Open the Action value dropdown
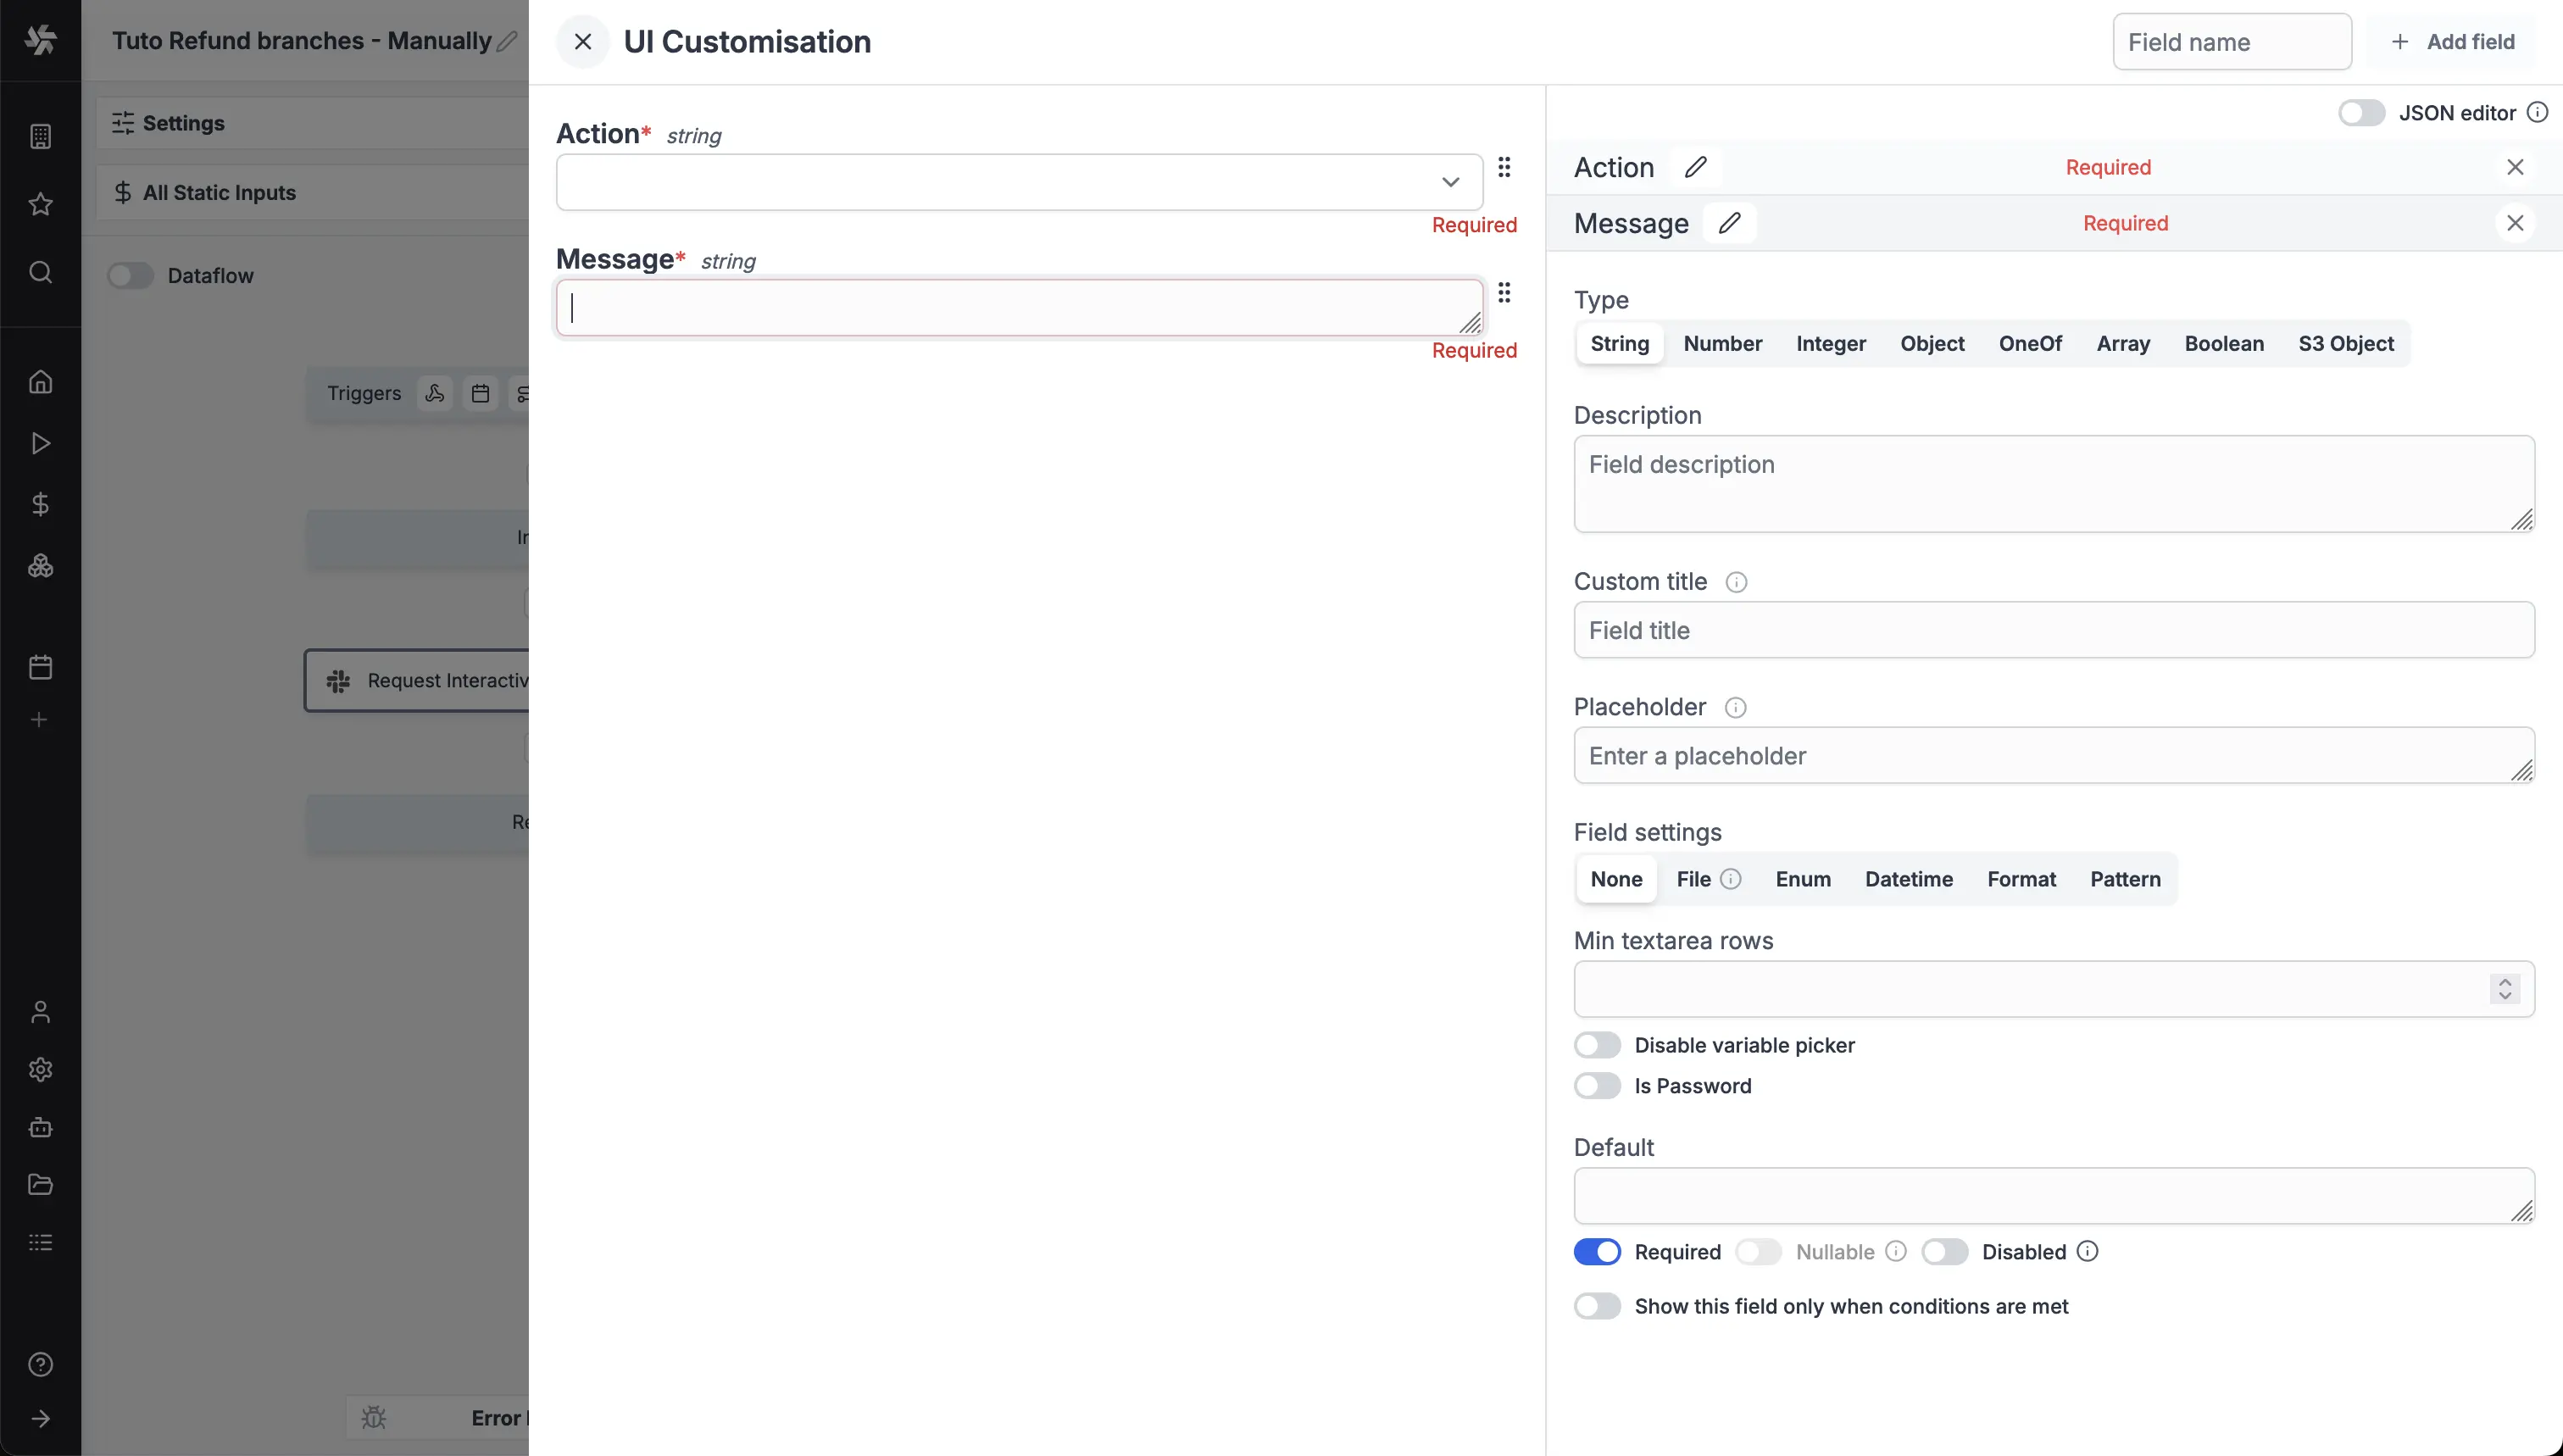This screenshot has width=2563, height=1456. [1451, 182]
